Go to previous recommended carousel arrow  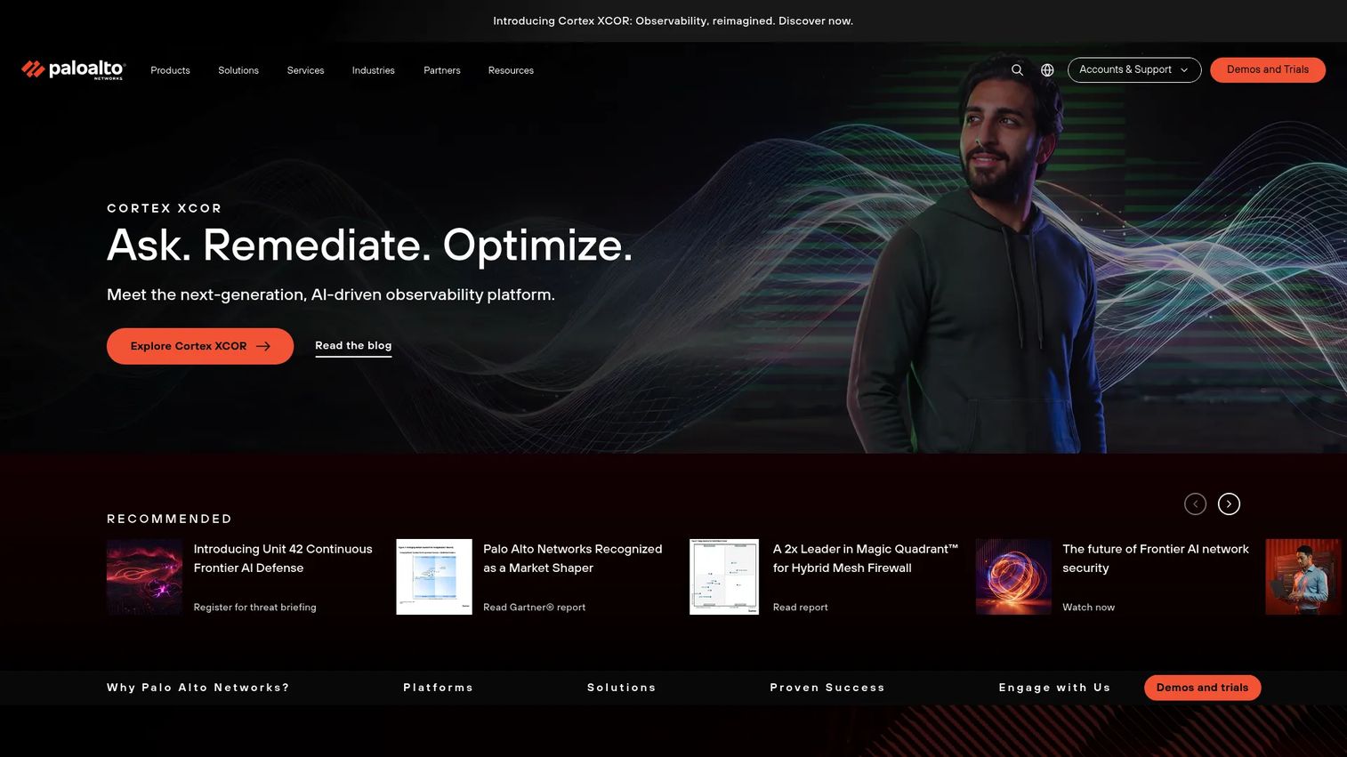coord(1195,504)
